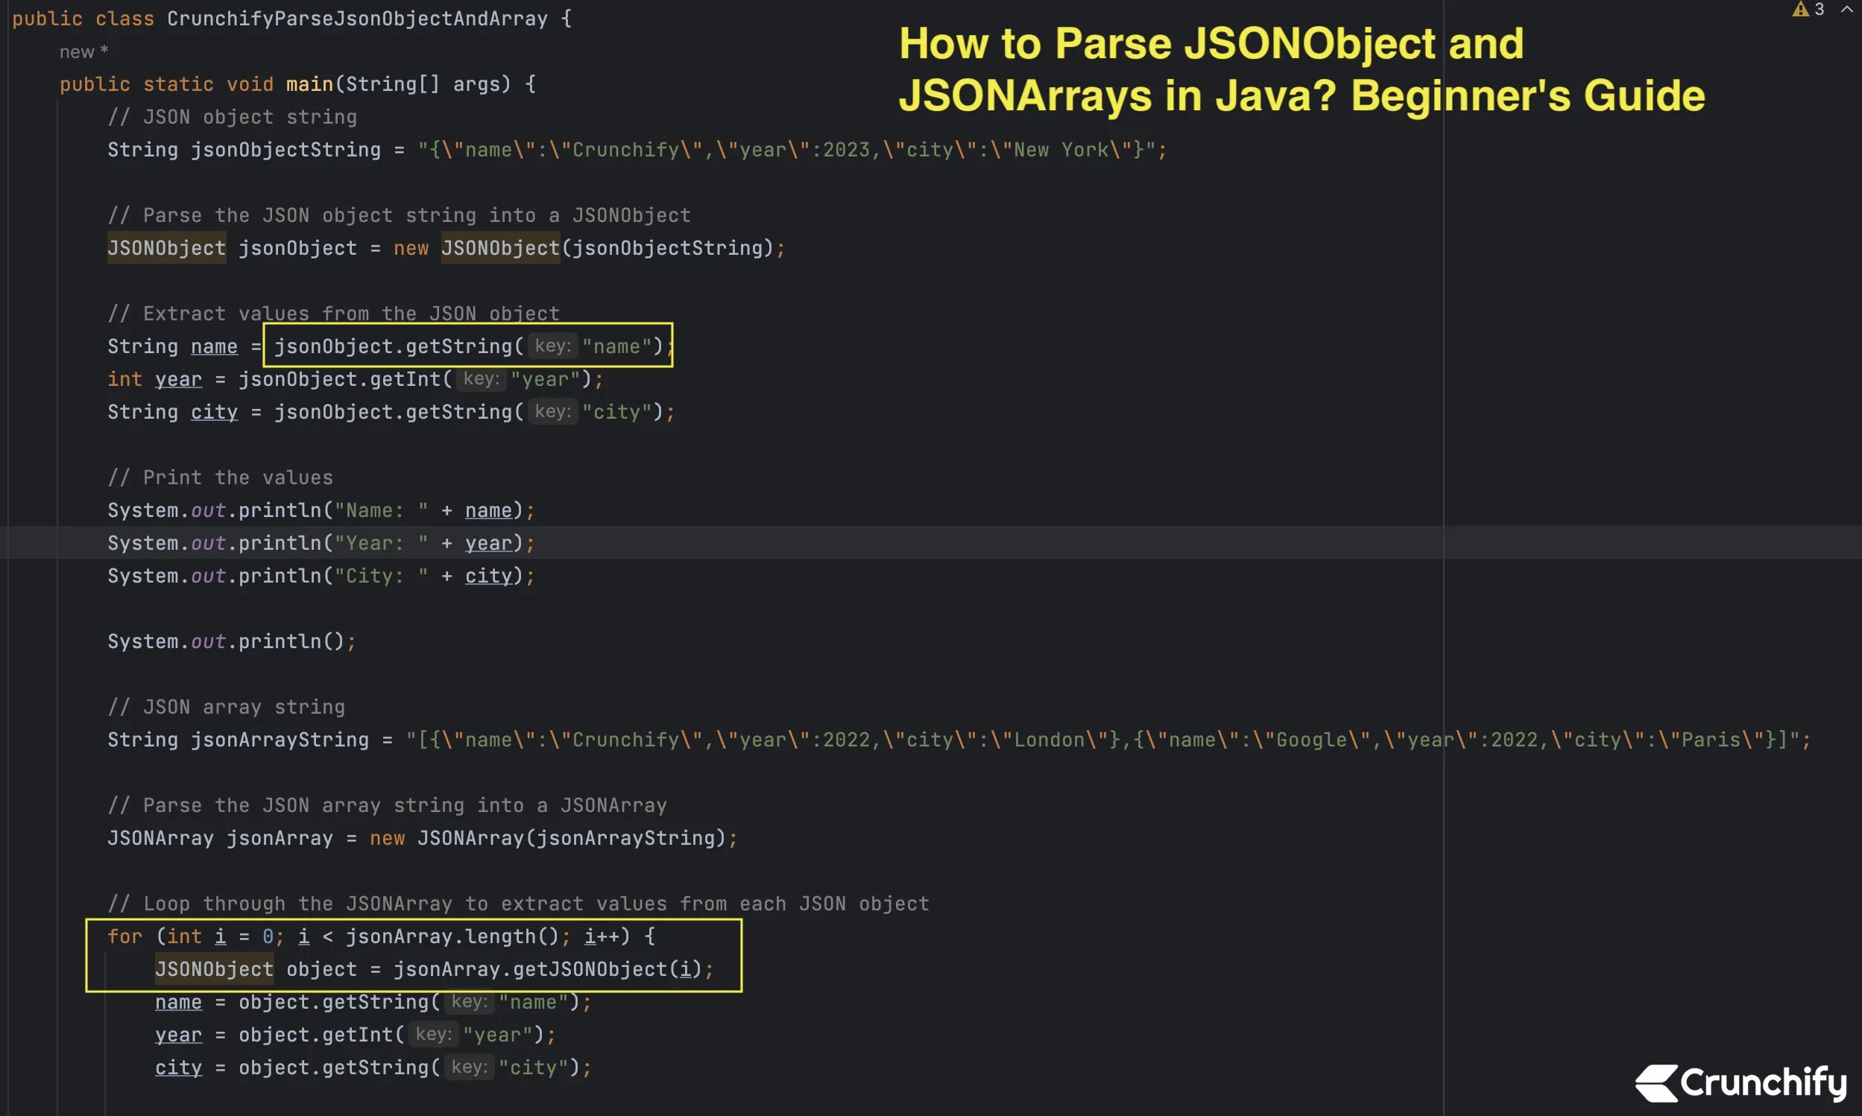Click the 'key:' hint before "year" in jsonObject.getInt

tap(482, 379)
